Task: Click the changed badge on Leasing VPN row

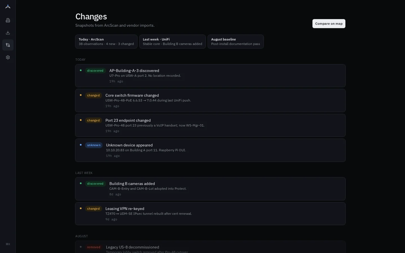Action: (93, 209)
